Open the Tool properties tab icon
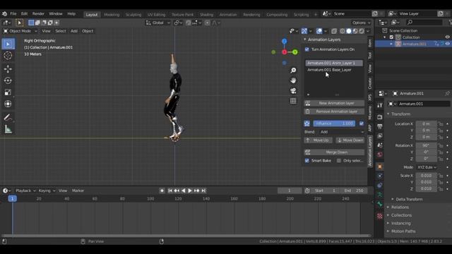The image size is (452, 254). [x=380, y=105]
